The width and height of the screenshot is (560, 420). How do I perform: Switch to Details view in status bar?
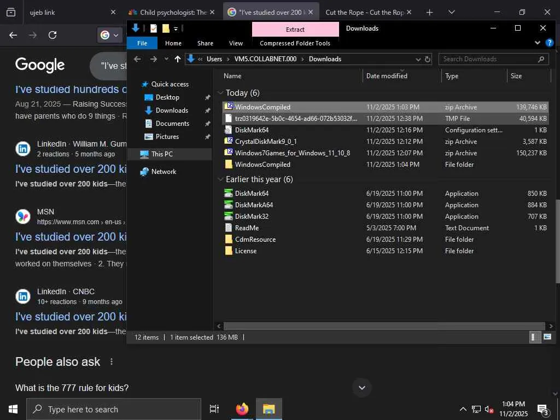point(534,337)
